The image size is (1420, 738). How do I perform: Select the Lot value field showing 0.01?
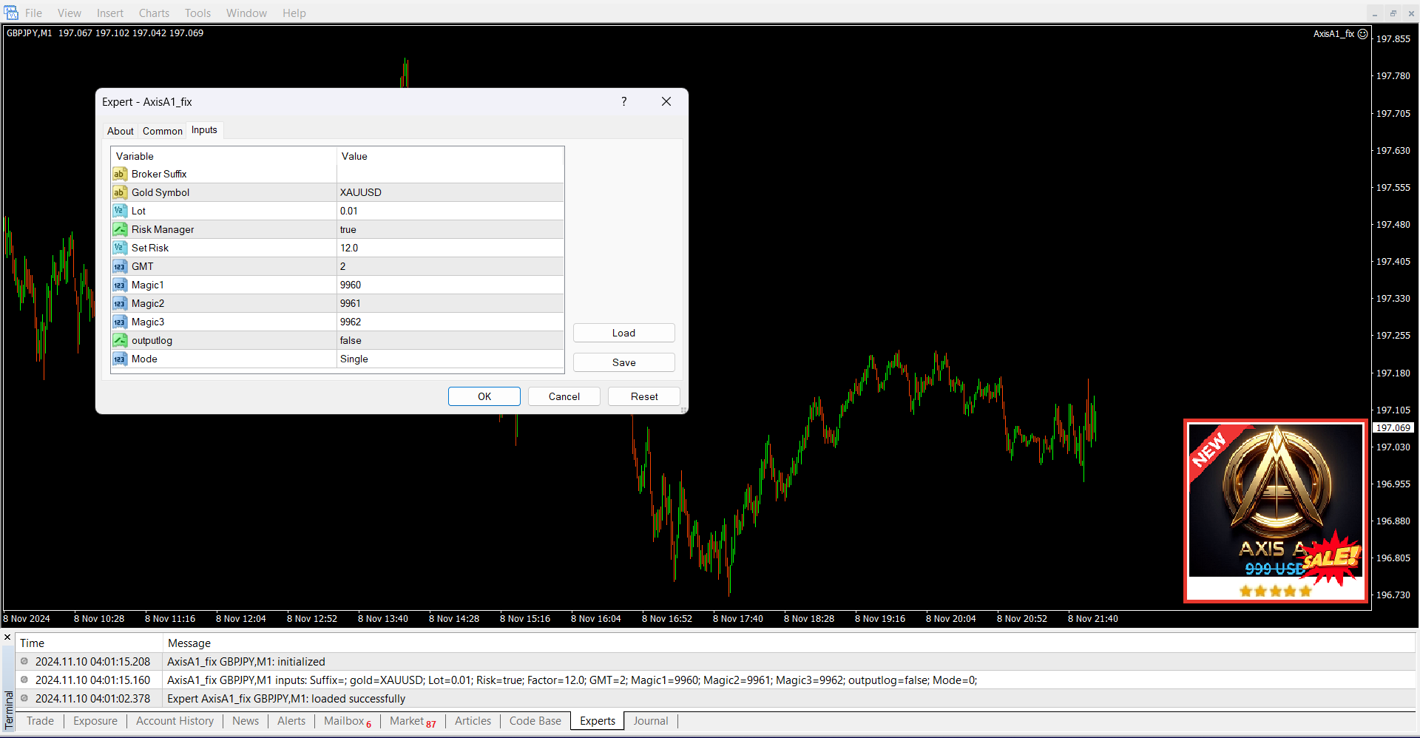click(x=450, y=211)
